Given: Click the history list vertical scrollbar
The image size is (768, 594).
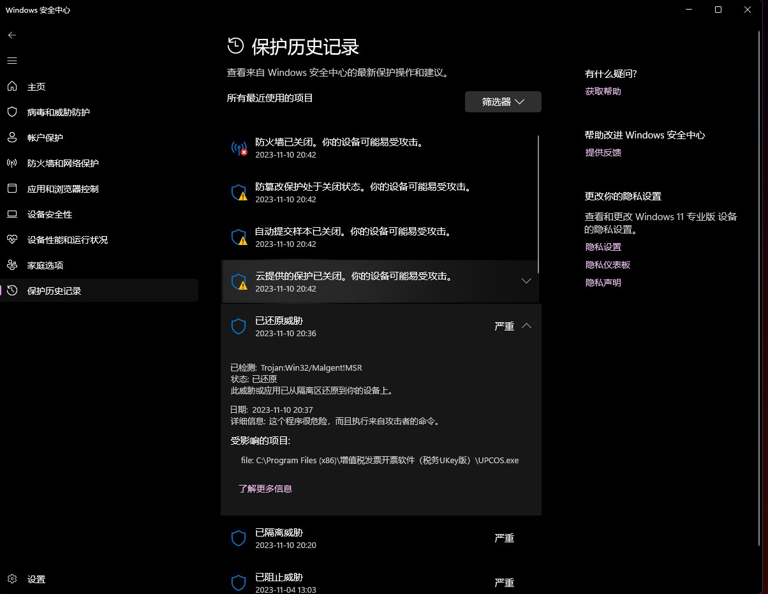Looking at the screenshot, I should tap(539, 204).
